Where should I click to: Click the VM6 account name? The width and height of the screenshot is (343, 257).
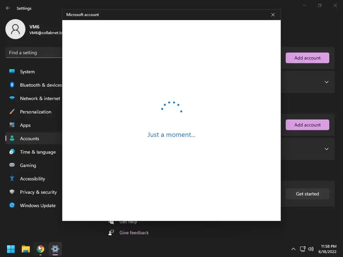35,27
